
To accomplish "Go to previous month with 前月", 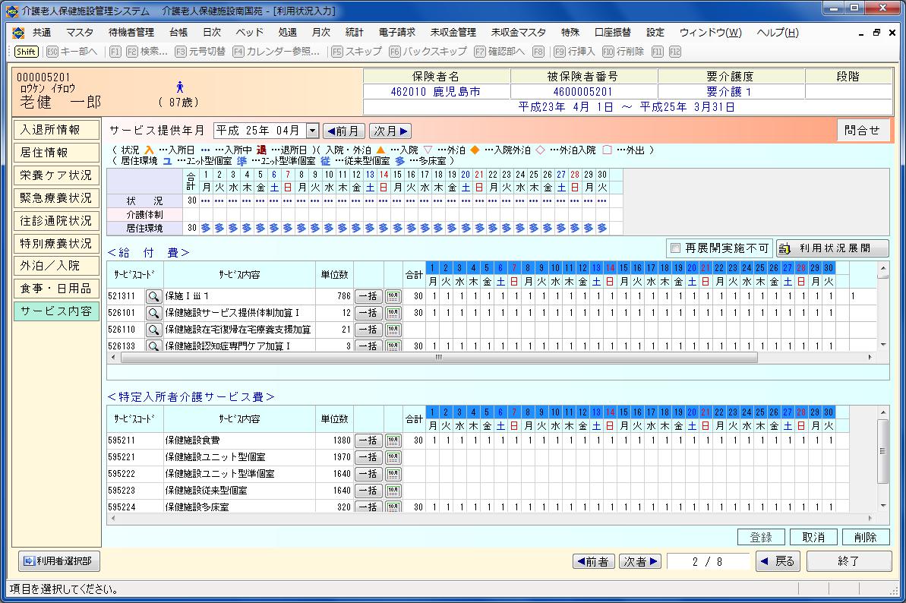I will [x=343, y=131].
